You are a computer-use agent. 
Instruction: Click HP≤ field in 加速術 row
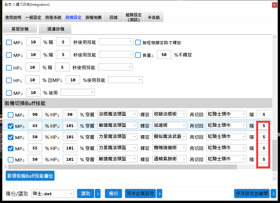70,125
